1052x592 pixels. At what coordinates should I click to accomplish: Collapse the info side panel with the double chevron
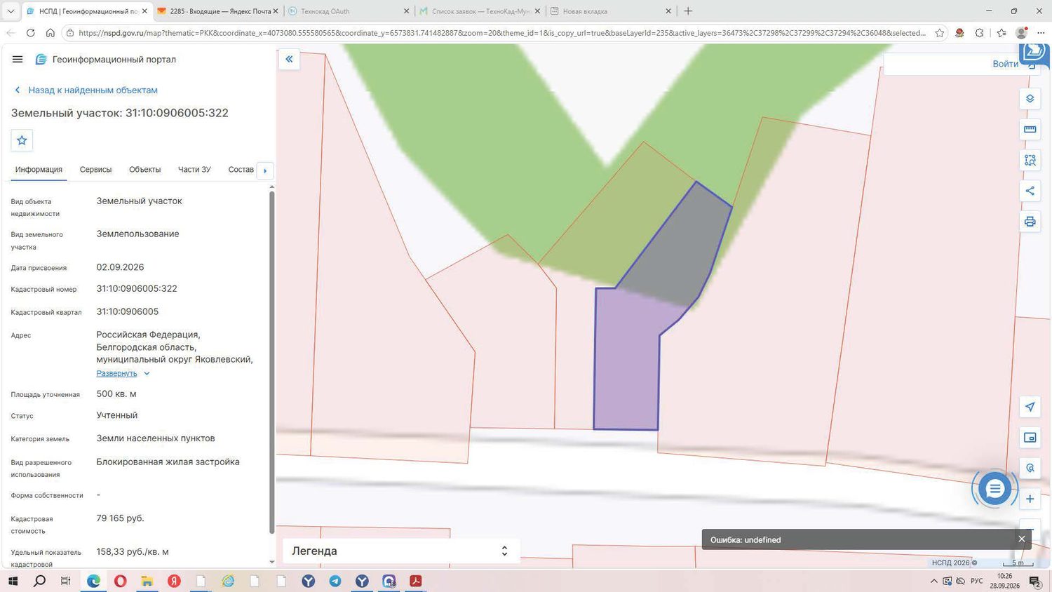pos(289,60)
